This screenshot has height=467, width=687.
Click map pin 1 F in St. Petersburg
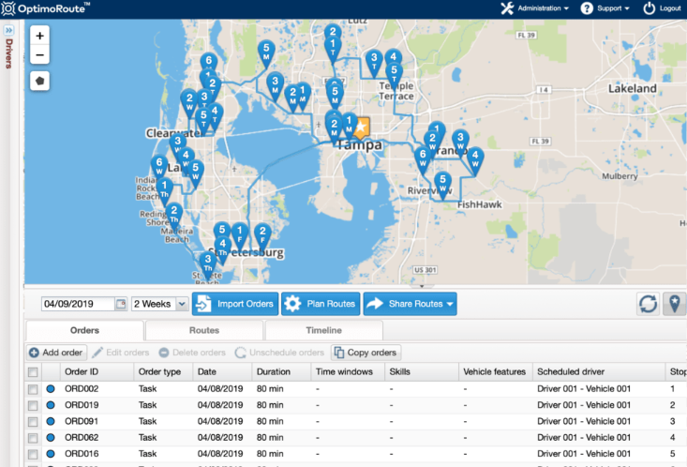239,235
